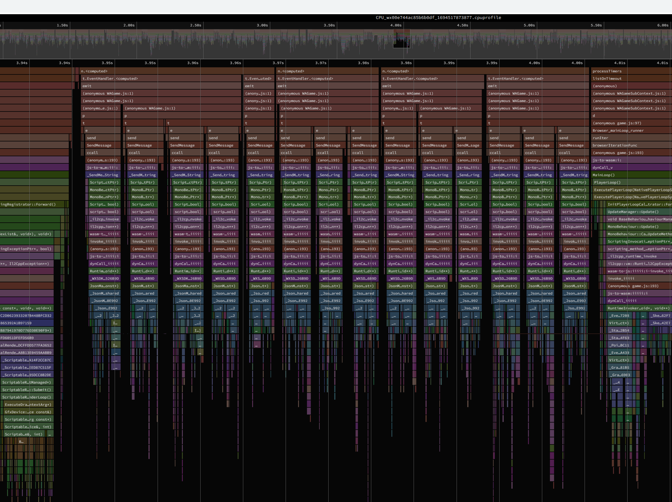Click the listOnTimeout stack frame

(607, 78)
